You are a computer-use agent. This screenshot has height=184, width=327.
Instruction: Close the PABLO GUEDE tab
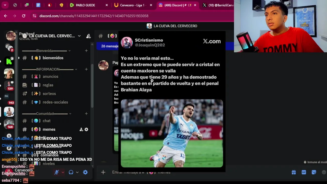pyautogui.click(x=107, y=5)
